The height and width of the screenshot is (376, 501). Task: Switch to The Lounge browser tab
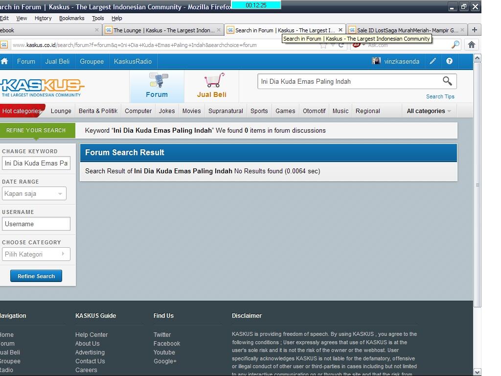click(163, 30)
